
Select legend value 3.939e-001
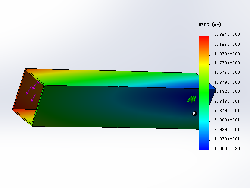tap(227, 130)
